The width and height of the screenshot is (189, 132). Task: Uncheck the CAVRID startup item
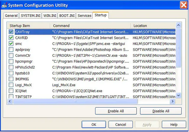[11, 38]
